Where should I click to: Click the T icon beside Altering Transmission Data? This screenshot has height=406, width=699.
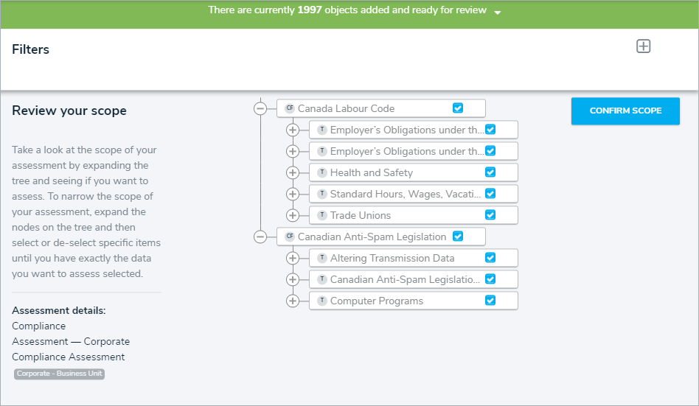tap(321, 258)
